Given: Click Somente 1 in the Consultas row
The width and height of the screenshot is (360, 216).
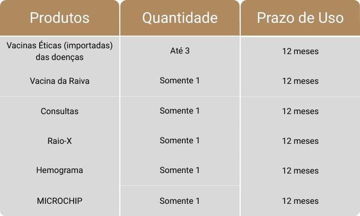Looking at the screenshot, I should [x=180, y=111].
